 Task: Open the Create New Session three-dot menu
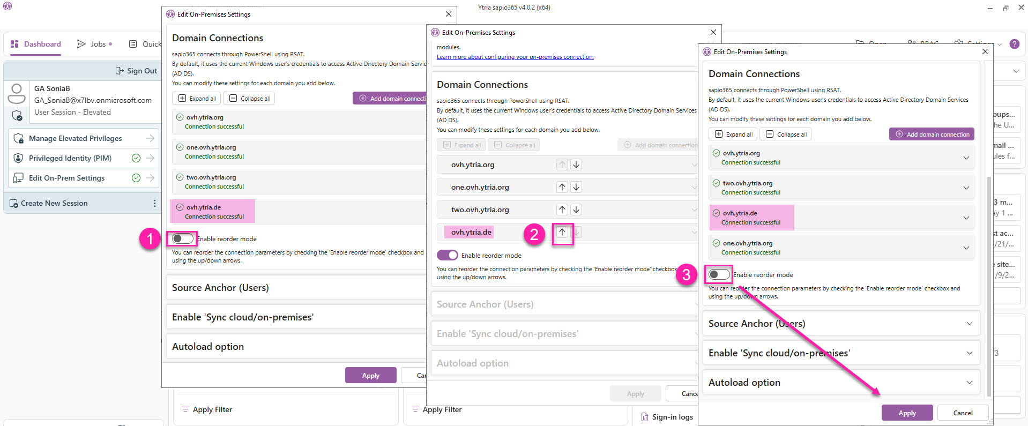(x=155, y=204)
